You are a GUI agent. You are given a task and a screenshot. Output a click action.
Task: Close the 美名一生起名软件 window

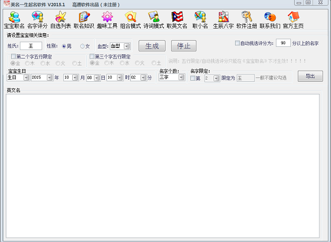pos(321,3)
